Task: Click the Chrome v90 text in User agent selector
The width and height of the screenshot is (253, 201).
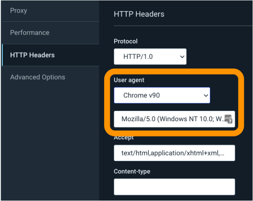Action: coord(142,95)
